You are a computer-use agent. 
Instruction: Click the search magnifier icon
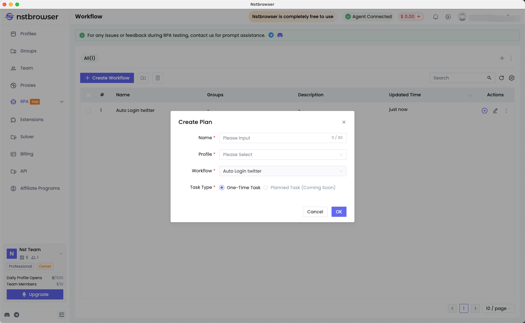click(x=489, y=78)
